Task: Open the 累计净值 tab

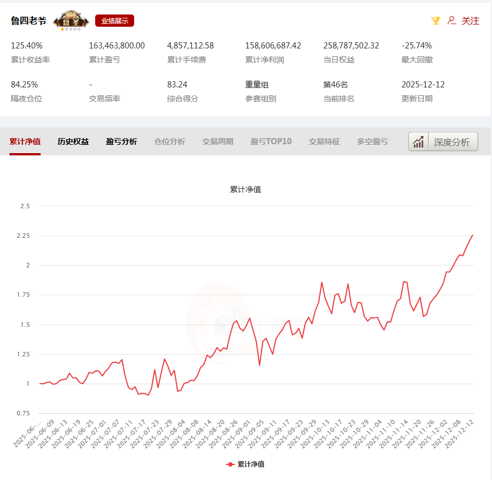Action: (x=25, y=141)
